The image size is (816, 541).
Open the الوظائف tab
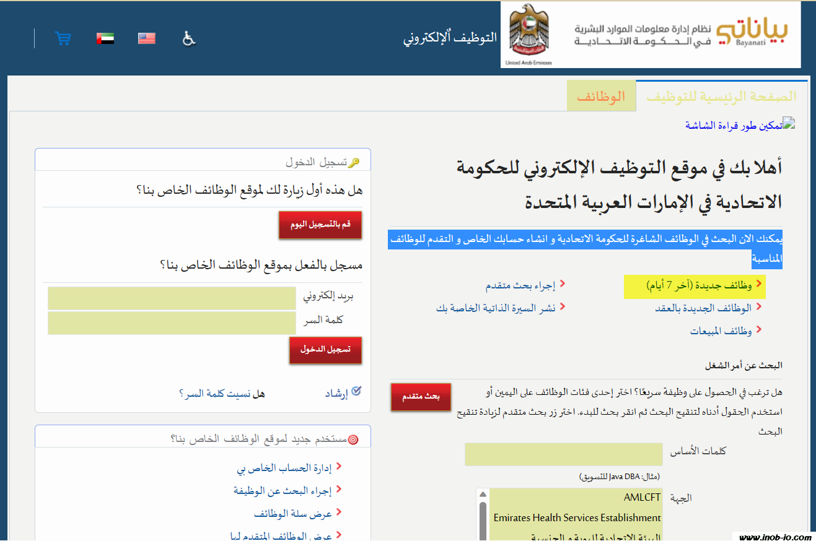pos(600,97)
